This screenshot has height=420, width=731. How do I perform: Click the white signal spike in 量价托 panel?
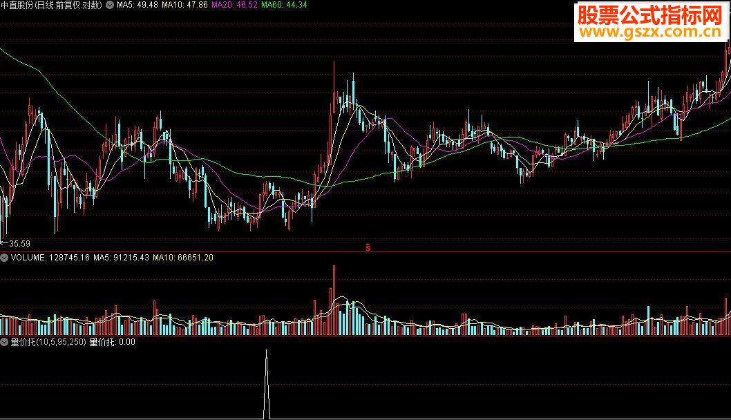[x=267, y=384]
